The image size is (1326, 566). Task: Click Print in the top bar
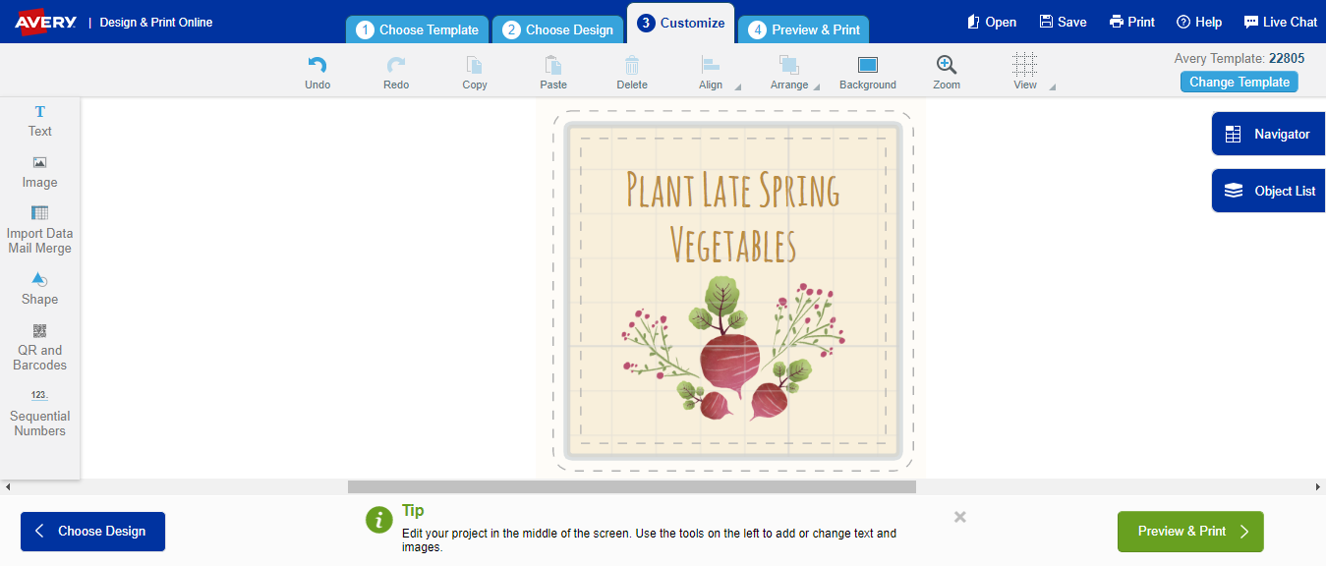point(1132,22)
